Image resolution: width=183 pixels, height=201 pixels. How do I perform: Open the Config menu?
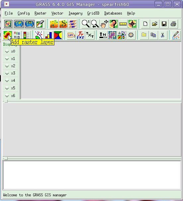point(24,13)
